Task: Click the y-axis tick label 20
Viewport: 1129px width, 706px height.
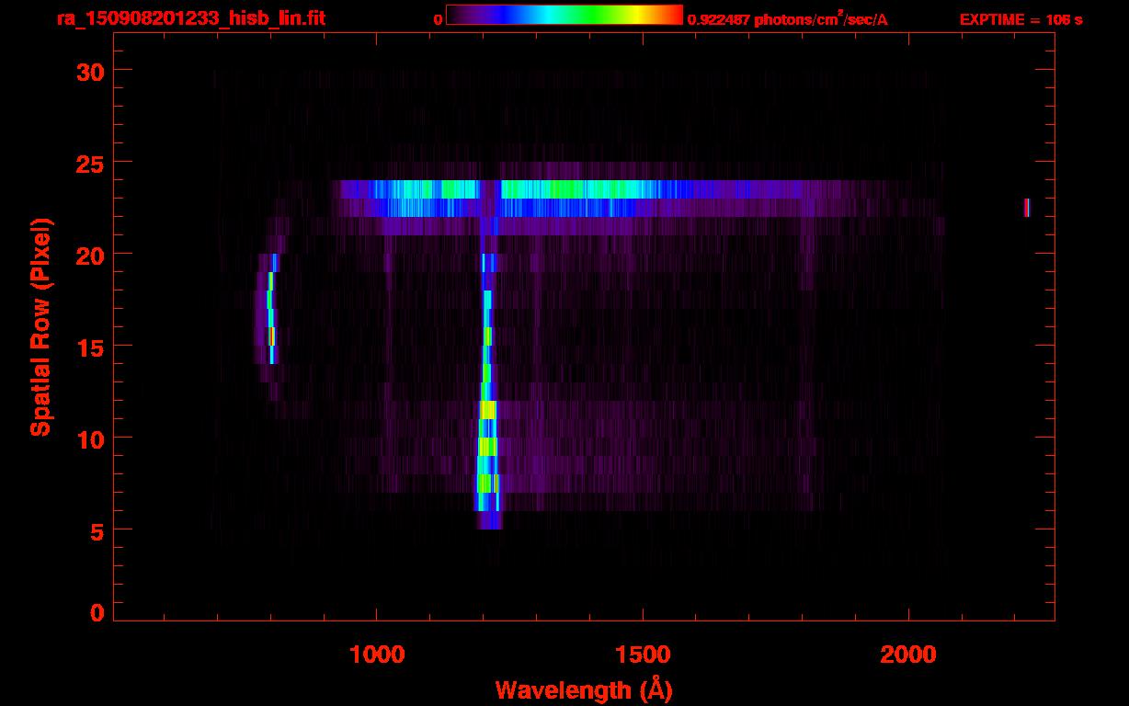Action: click(x=89, y=255)
